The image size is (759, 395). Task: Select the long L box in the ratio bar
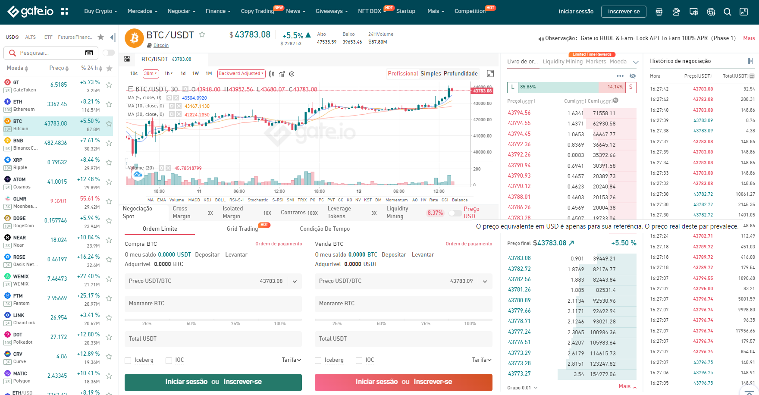[513, 87]
